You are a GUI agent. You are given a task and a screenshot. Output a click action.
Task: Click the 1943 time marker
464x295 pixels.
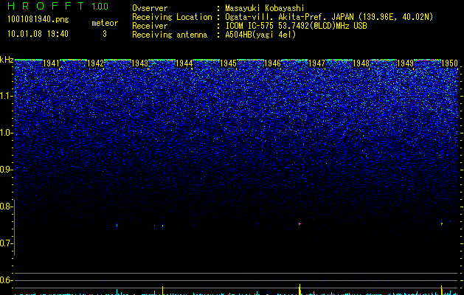(139, 63)
